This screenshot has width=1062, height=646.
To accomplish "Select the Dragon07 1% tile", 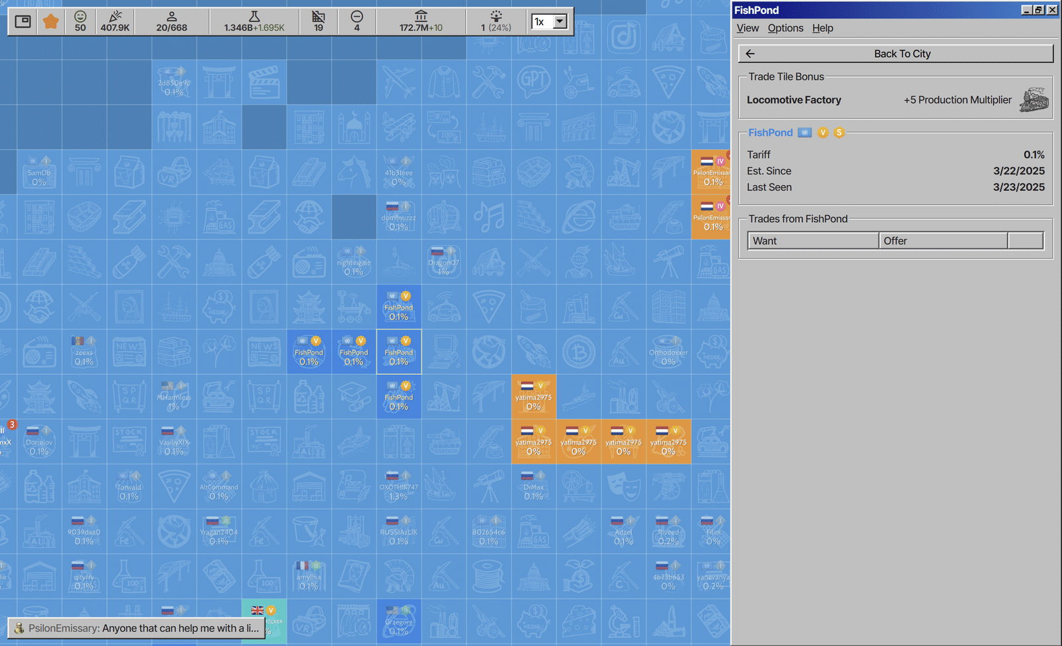I will tap(443, 262).
